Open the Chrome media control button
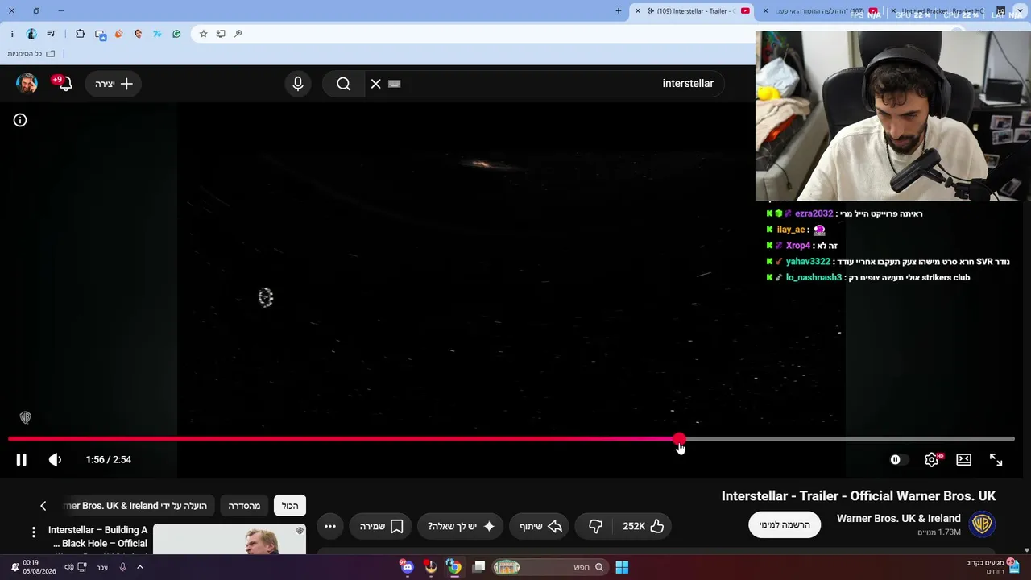Screen dimensions: 1031x580 51,34
